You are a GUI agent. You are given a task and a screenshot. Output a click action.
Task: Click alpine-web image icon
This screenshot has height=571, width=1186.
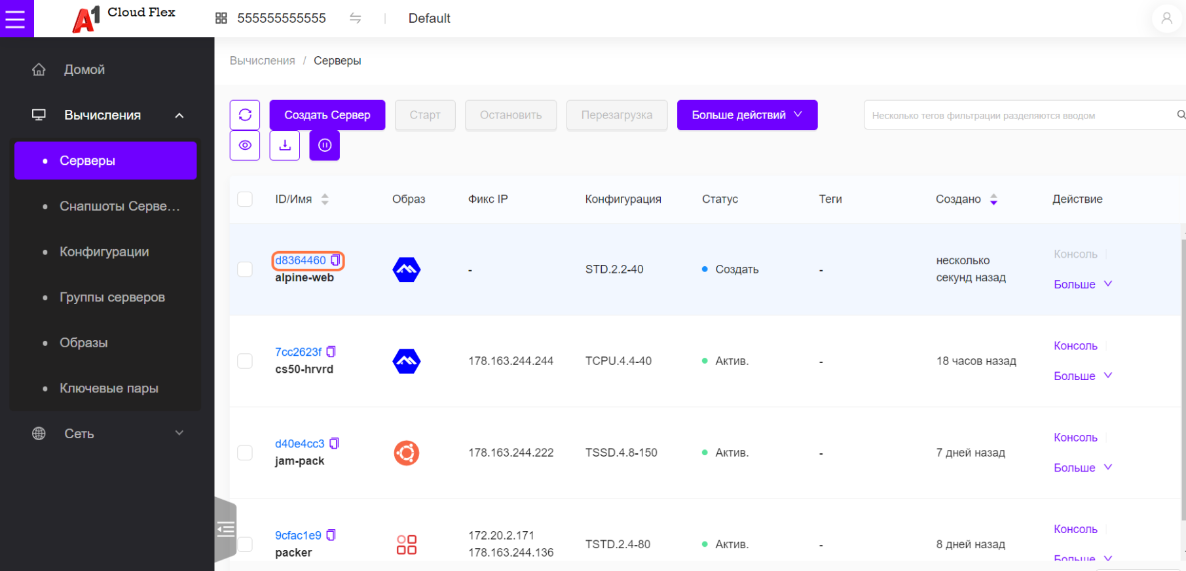(x=407, y=269)
